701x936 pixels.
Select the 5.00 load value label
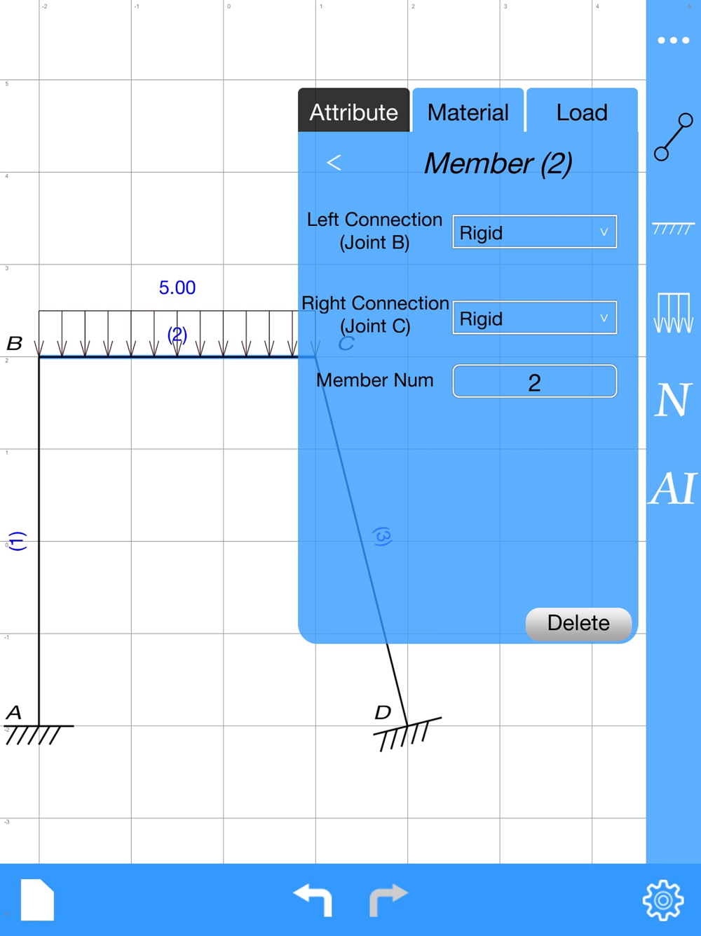pos(177,288)
